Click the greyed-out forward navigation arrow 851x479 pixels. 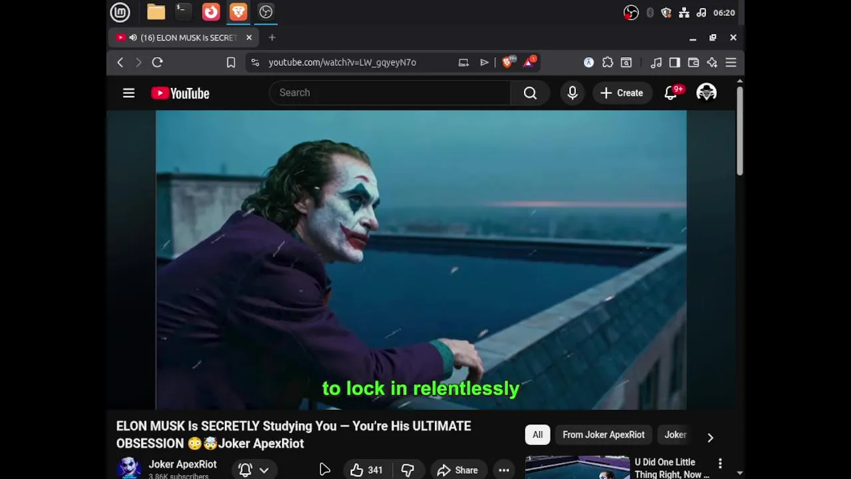coord(138,63)
